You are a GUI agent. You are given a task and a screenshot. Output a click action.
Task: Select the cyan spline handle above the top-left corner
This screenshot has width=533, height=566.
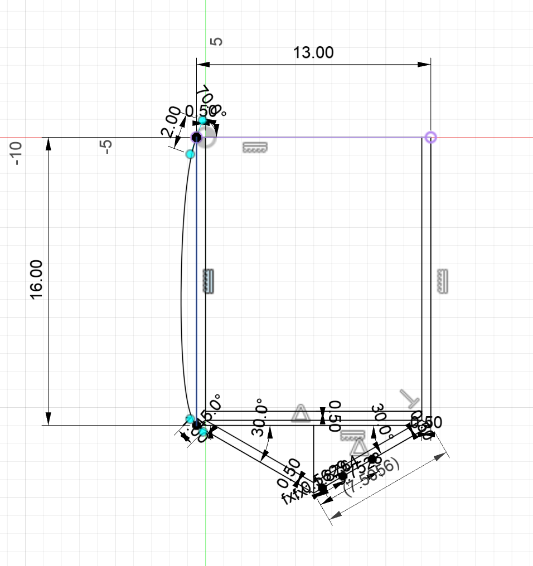203,120
